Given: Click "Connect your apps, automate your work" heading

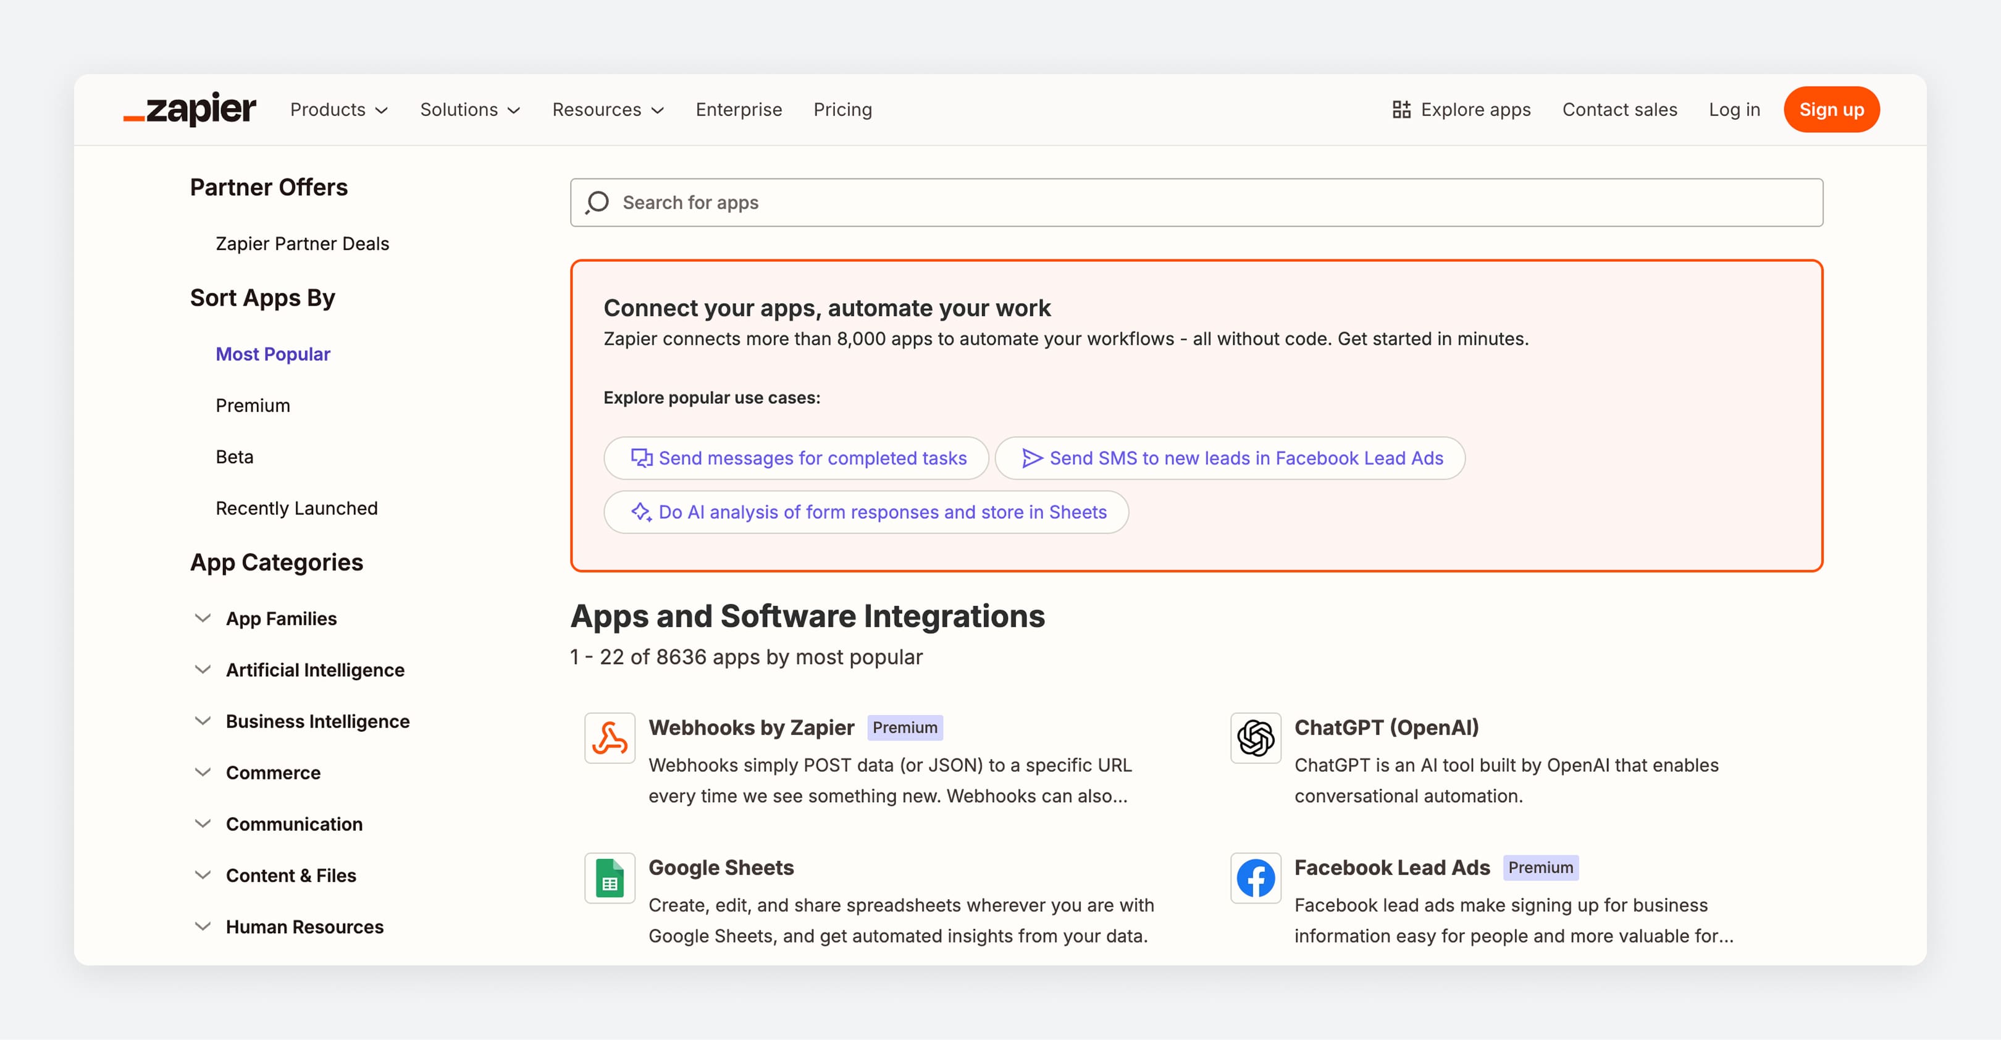Looking at the screenshot, I should 826,308.
